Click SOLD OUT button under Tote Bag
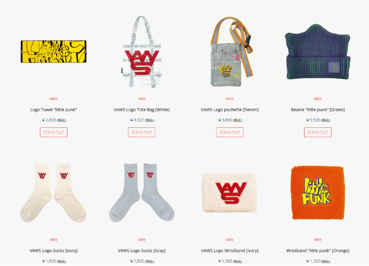 [142, 132]
